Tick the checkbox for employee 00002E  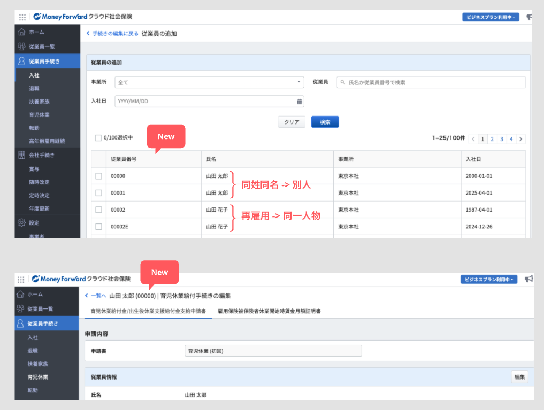[98, 227]
